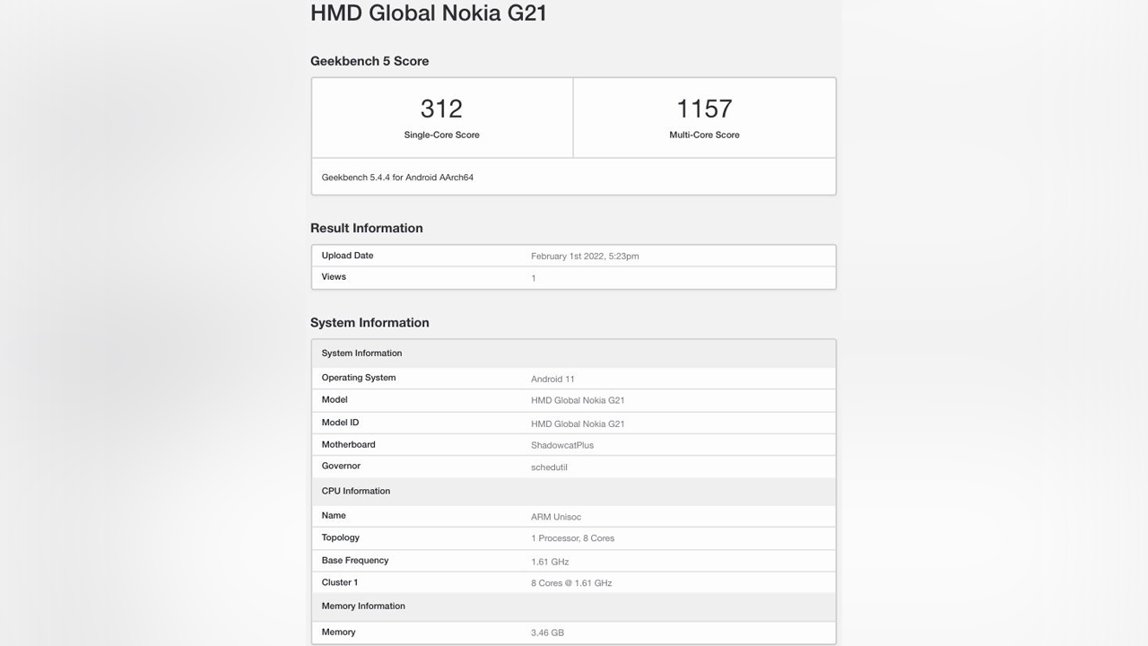
Task: Select the 1157 multi-core score value
Action: click(704, 109)
